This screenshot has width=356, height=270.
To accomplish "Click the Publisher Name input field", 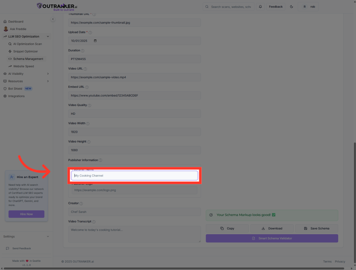I will [134, 175].
